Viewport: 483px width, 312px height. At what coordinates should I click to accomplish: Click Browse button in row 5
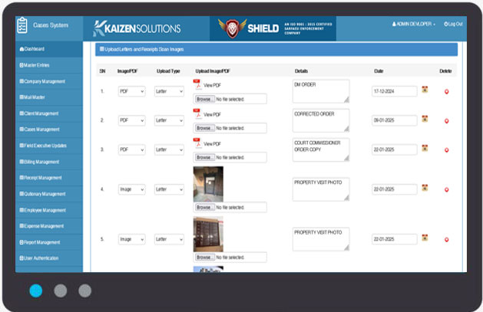pos(205,258)
